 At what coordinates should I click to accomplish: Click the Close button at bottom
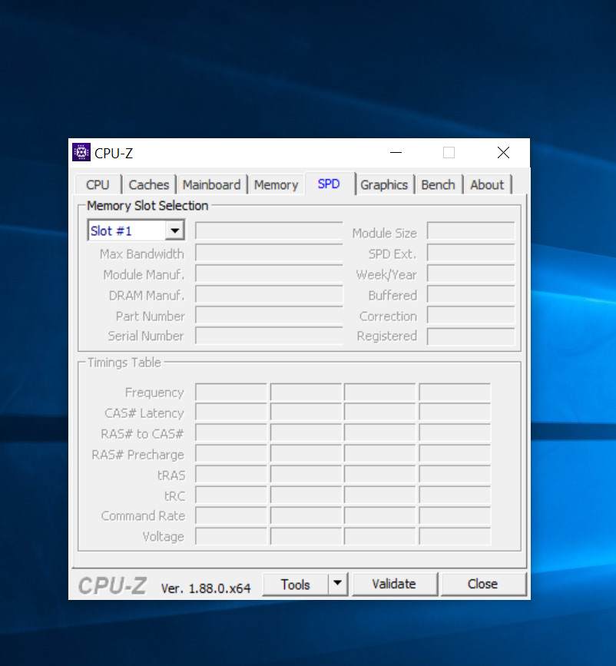483,584
